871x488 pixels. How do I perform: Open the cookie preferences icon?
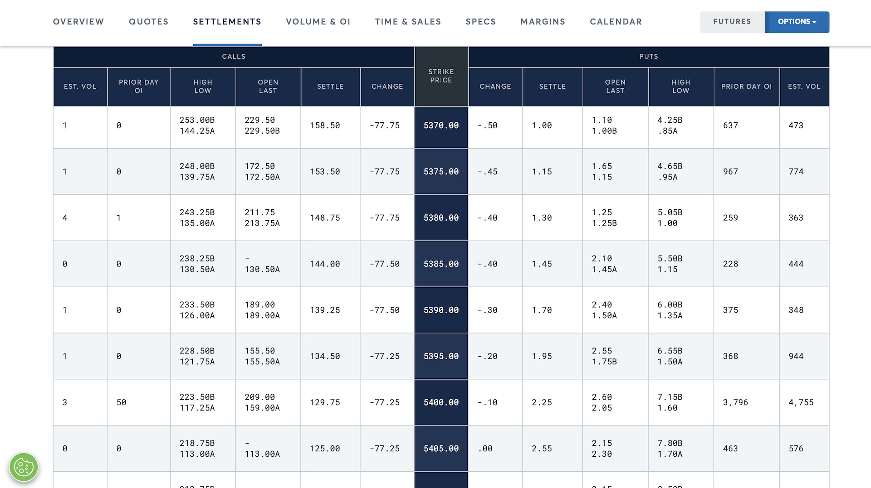click(x=24, y=467)
